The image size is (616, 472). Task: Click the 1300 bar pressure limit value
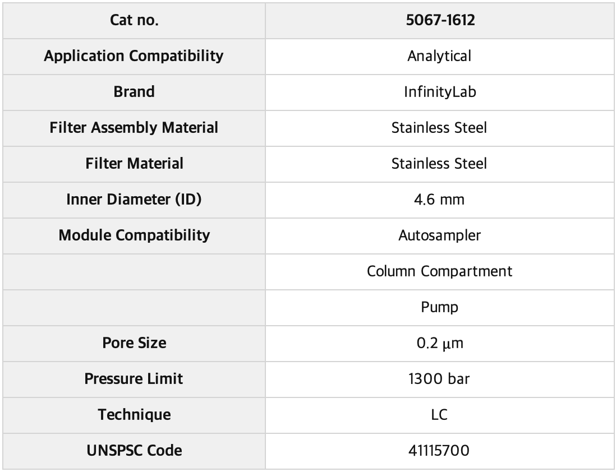439,380
